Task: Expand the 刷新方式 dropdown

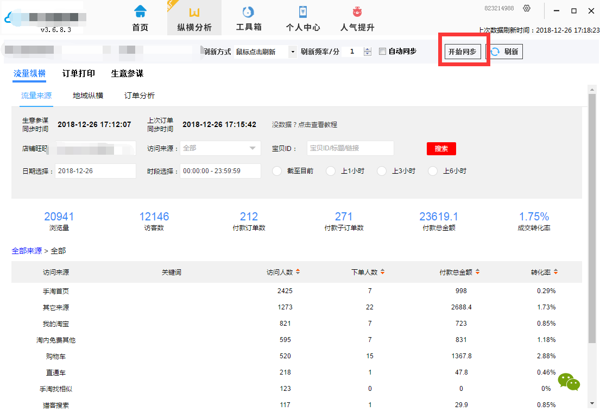Action: coord(293,52)
